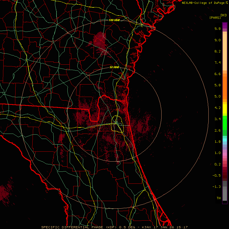
Task: Click the Specific Differential Phase caption at bottom
Action: [x=114, y=227]
